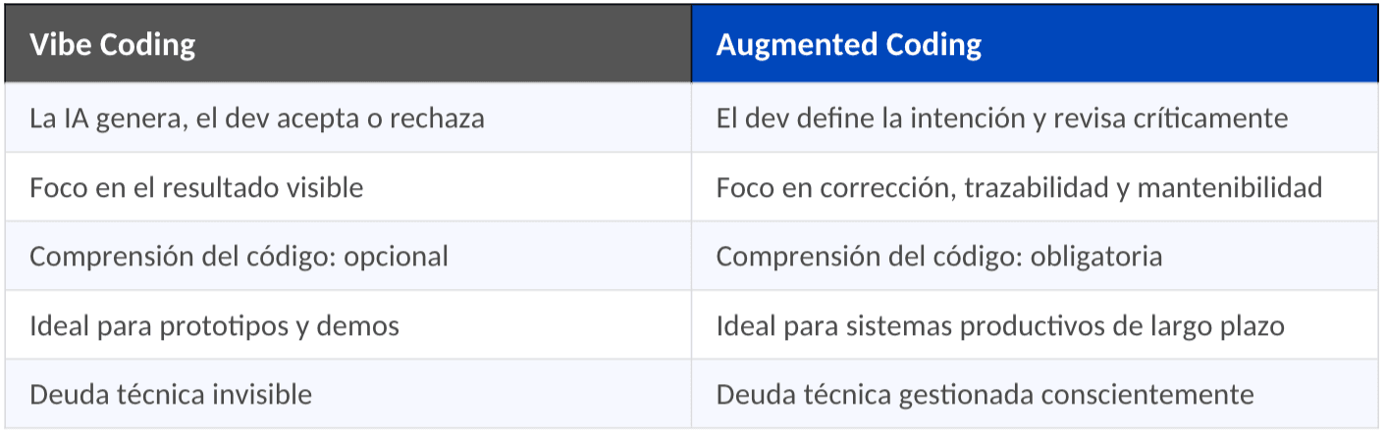Select the 'La IA genera, el dev acepta o rechaza' cell

coord(257,119)
